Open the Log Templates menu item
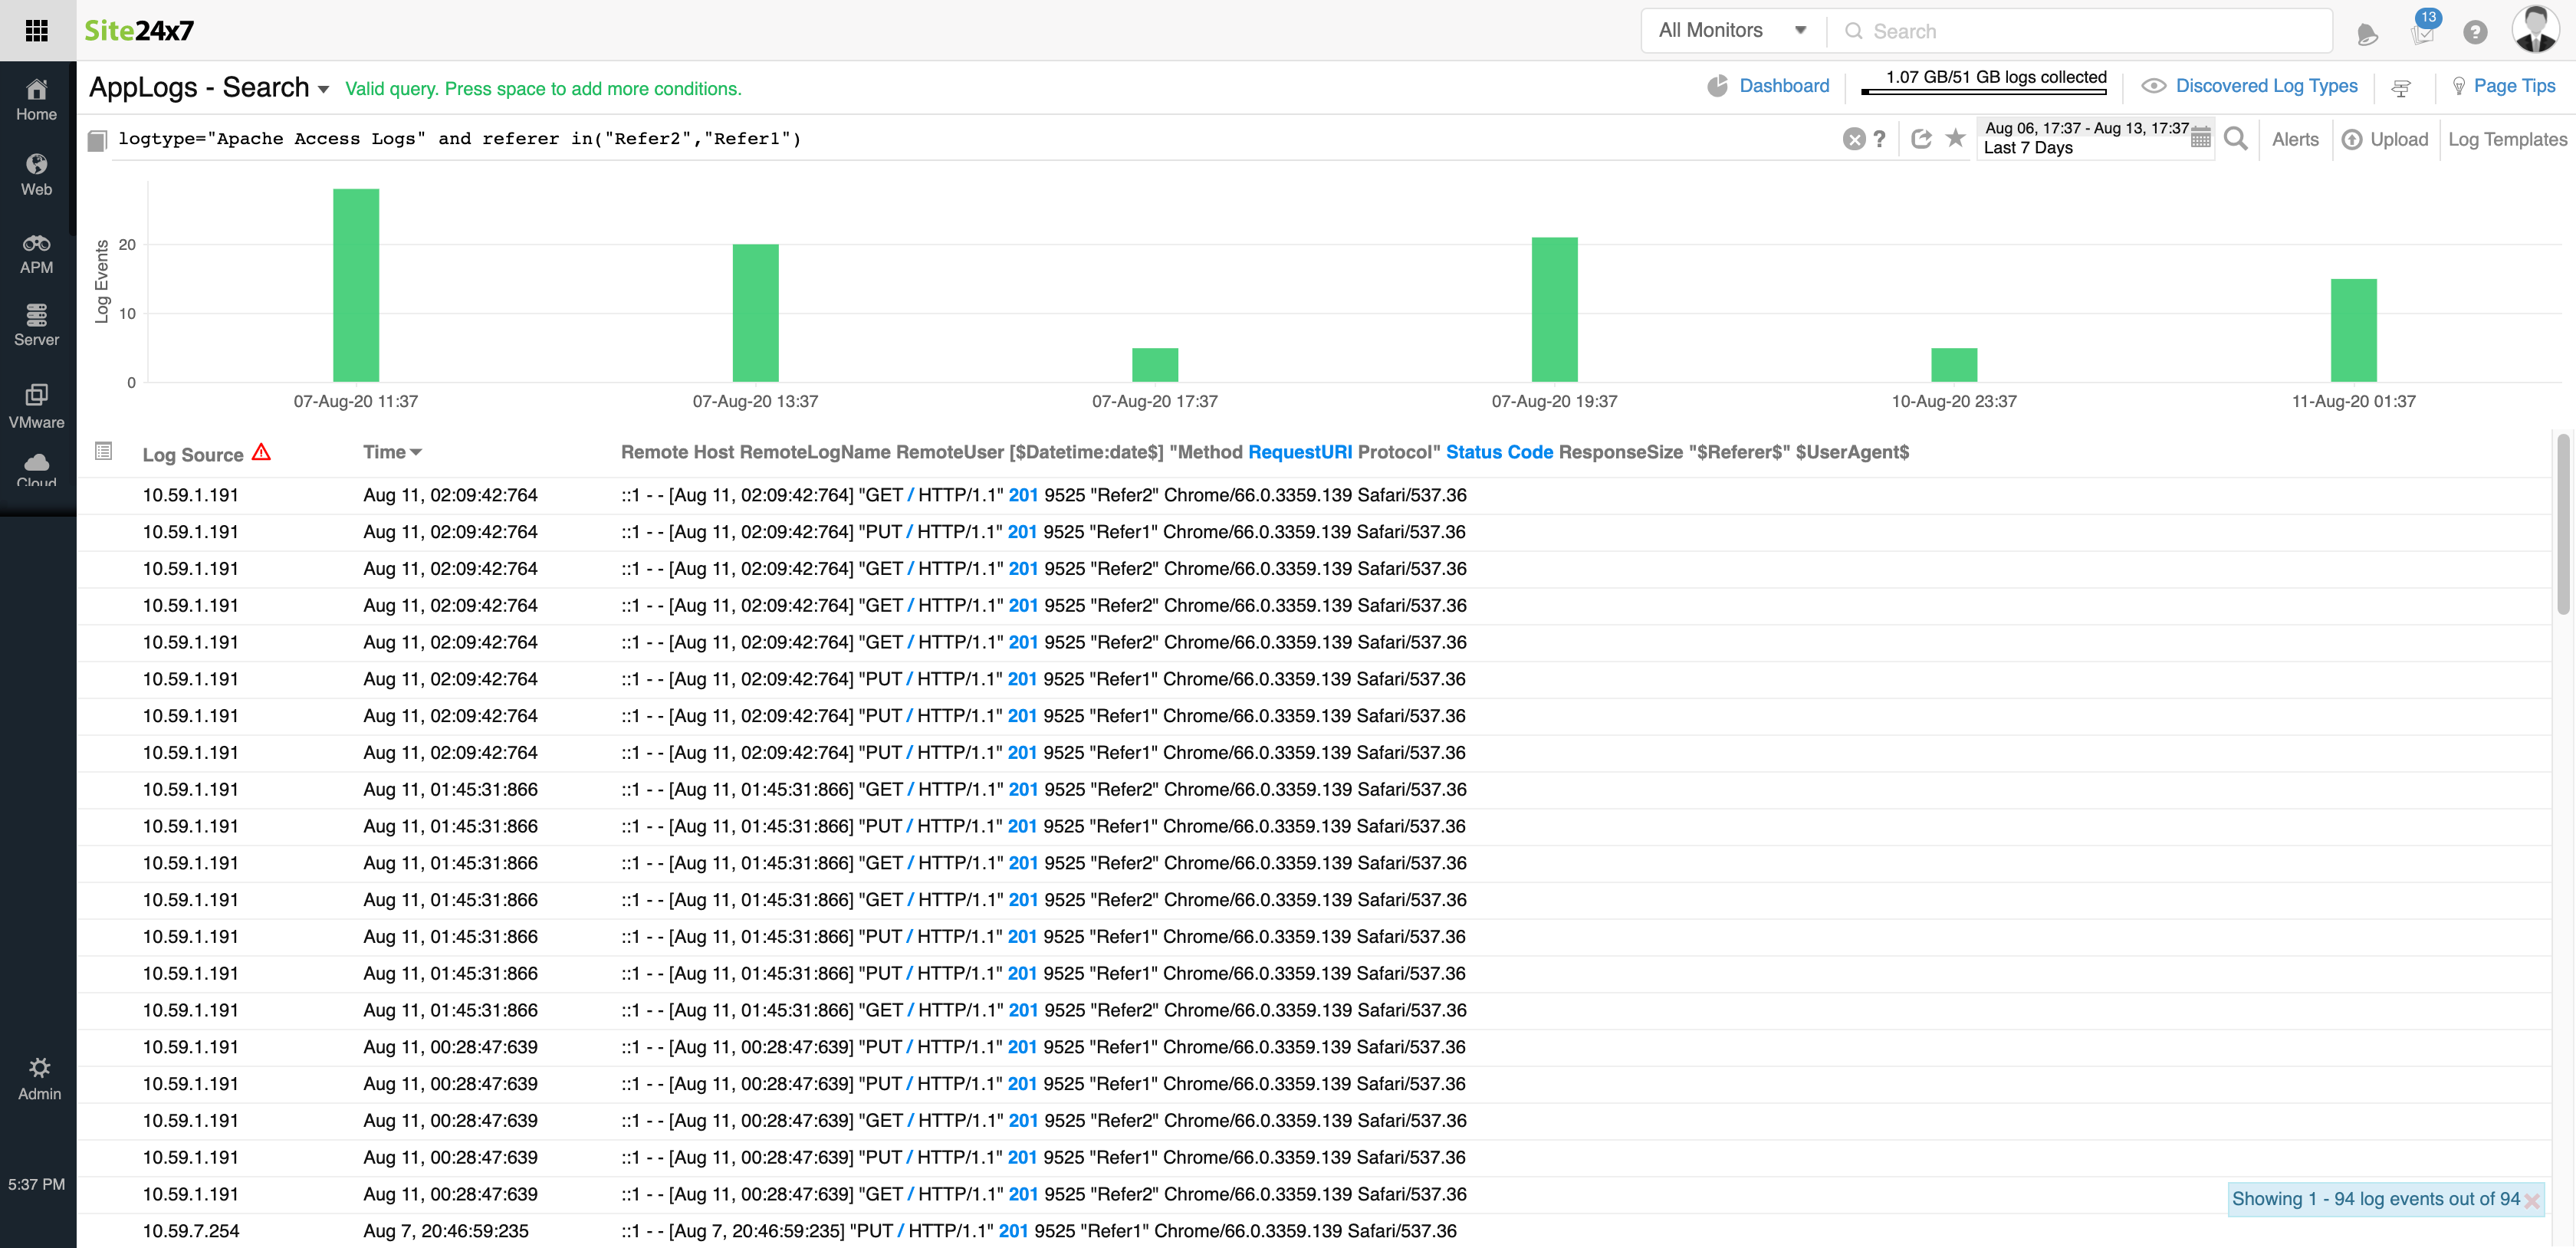 coord(2506,139)
